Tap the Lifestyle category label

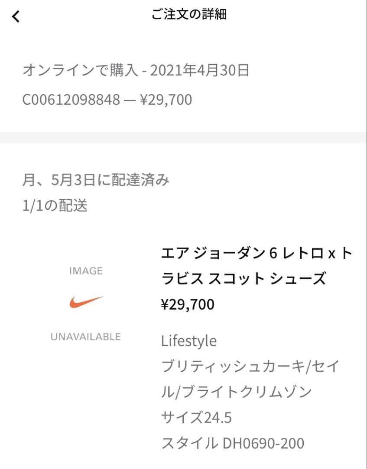[189, 341]
